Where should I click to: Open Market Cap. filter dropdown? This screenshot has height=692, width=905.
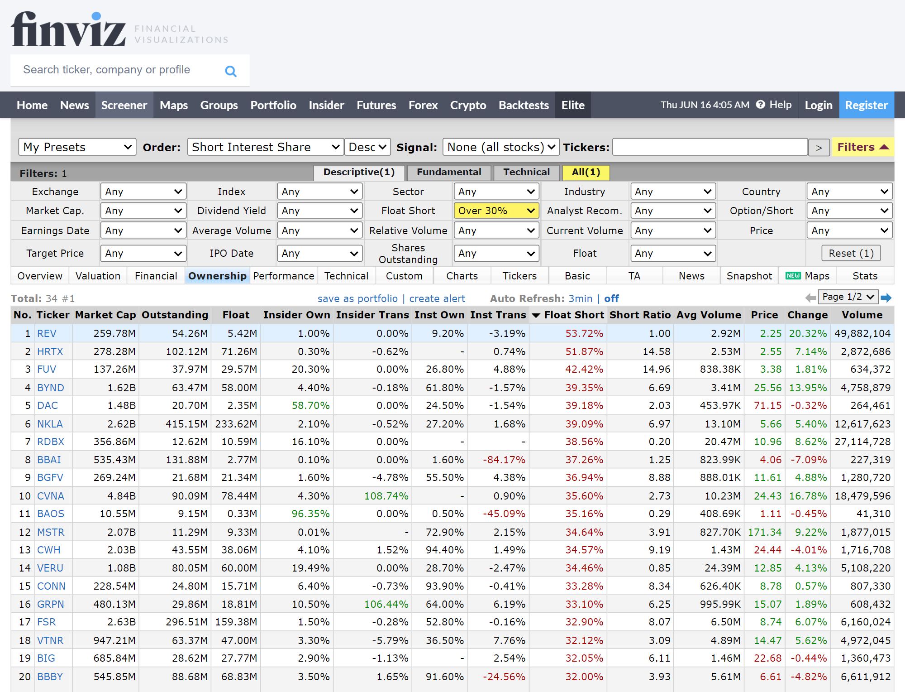point(143,211)
